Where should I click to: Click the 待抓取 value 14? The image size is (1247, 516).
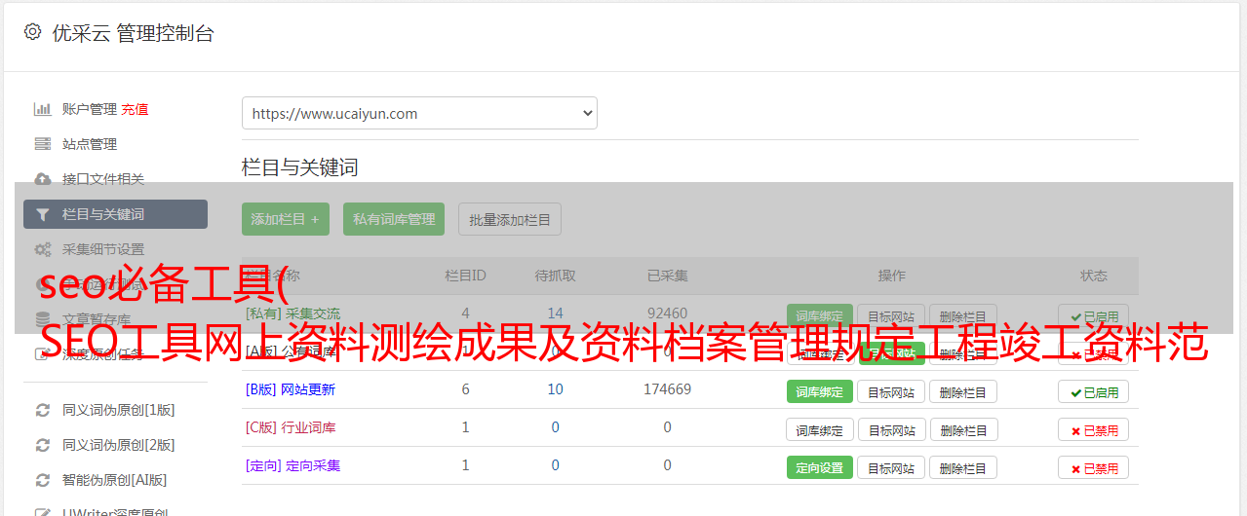(555, 313)
